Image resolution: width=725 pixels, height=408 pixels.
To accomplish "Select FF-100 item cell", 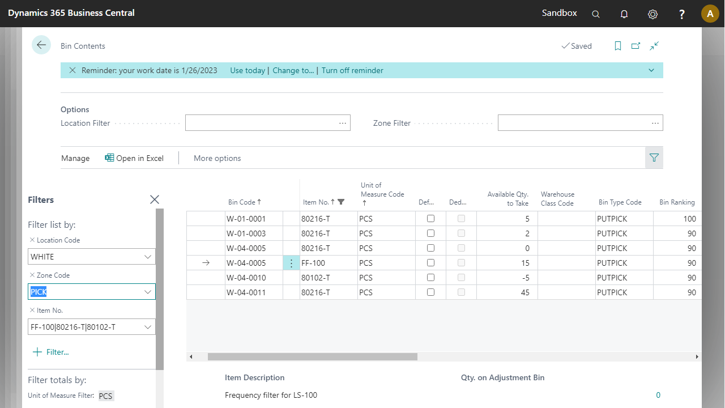I will point(329,262).
